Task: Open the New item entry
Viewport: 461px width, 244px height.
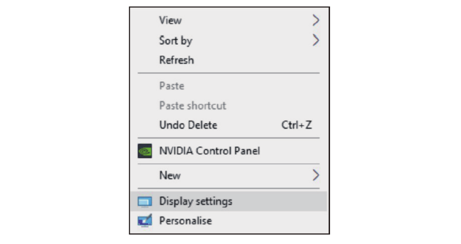Action: [x=170, y=175]
